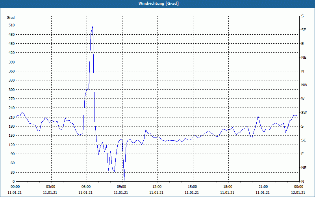This screenshot has height=197, width=315.
Task: Select the 360 y-axis value
Action: tap(12, 71)
